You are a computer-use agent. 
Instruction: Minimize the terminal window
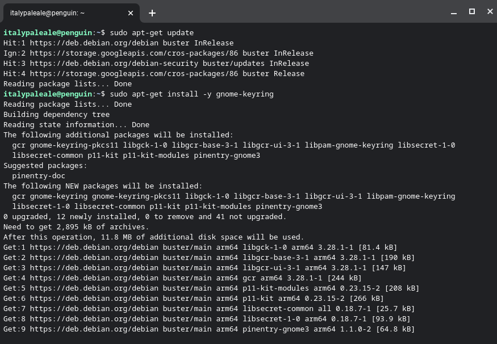click(x=453, y=11)
